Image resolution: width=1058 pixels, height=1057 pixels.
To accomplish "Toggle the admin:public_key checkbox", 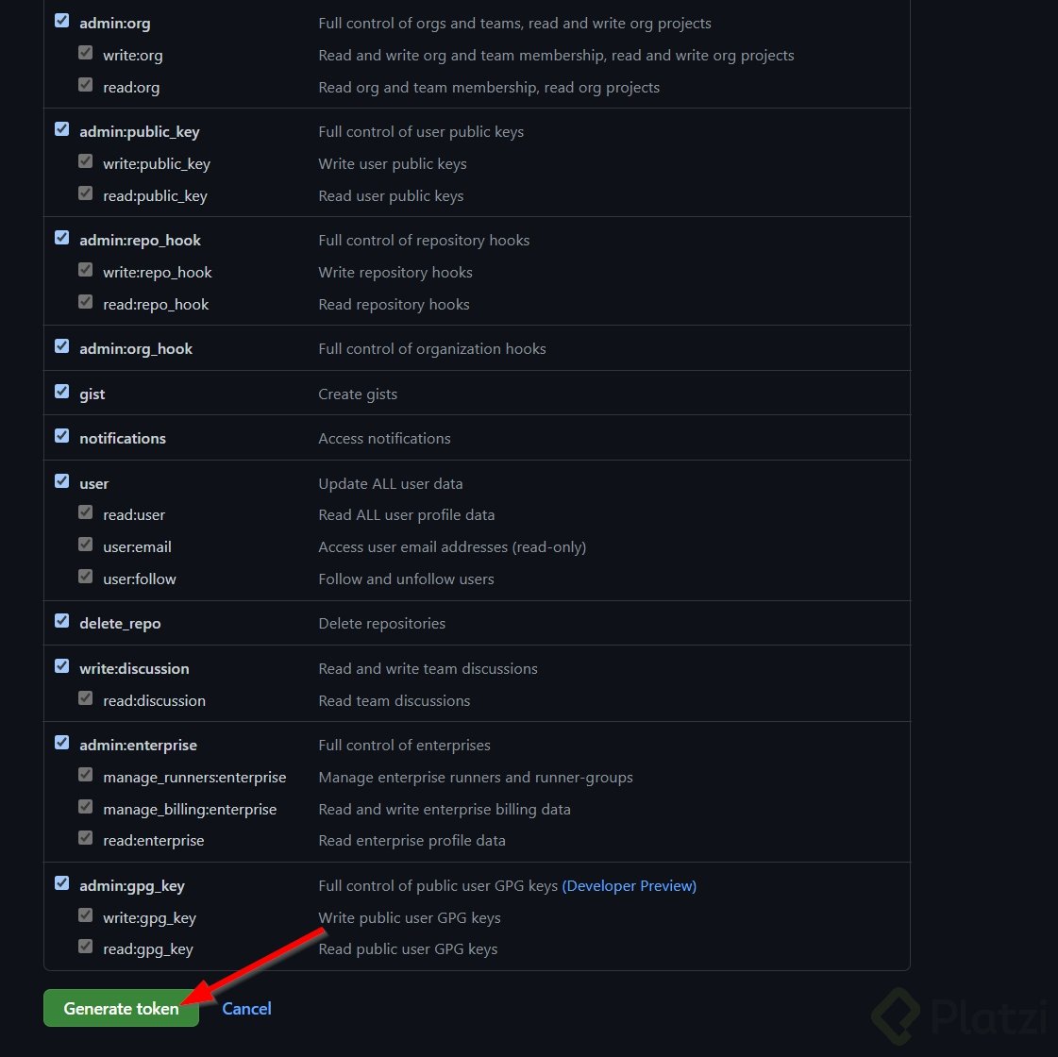I will click(62, 129).
